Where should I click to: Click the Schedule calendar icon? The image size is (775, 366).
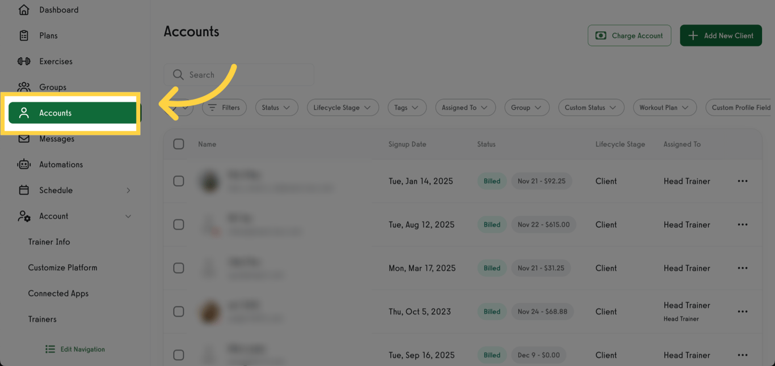[x=24, y=190]
